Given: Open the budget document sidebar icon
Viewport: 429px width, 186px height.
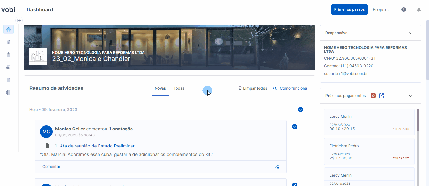Looking at the screenshot, I should pyautogui.click(x=9, y=42).
